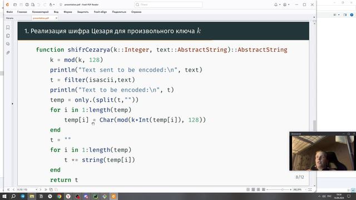Click the zoom percentage value field

click(x=297, y=189)
